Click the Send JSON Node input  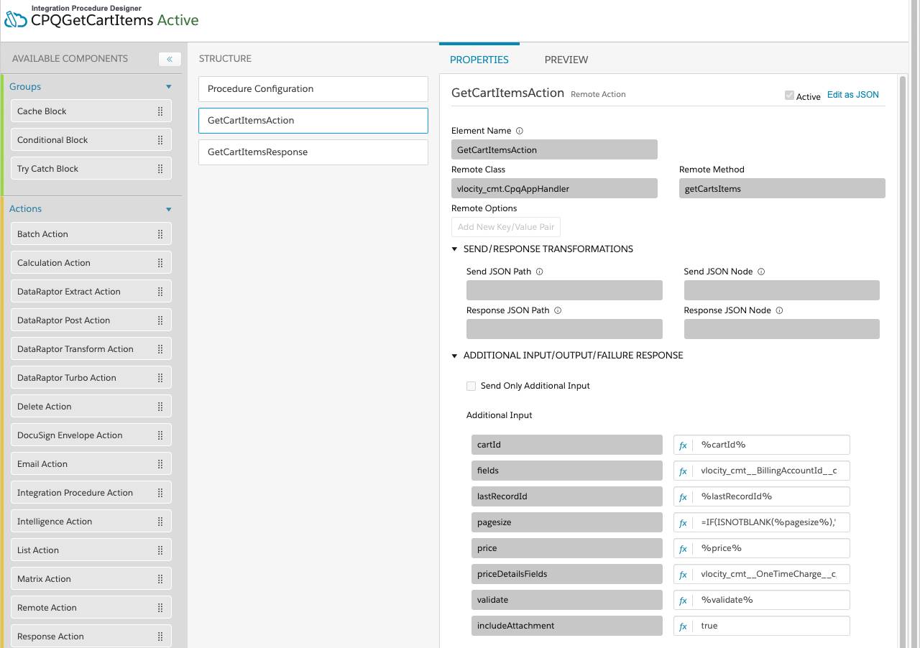coord(782,290)
